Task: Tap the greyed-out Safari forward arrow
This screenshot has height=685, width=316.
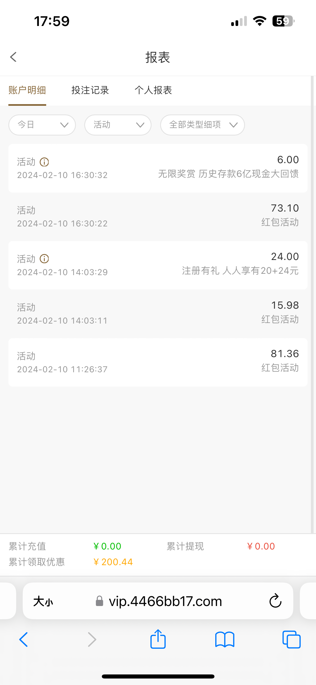Action: pos(92,640)
